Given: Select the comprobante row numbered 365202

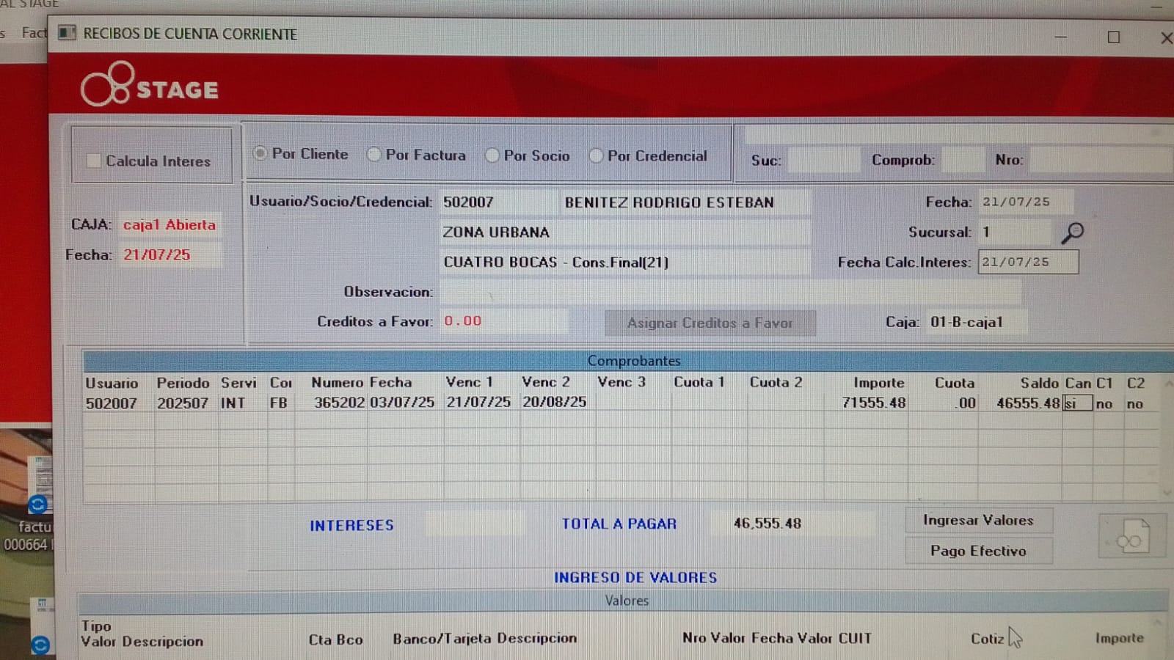Looking at the screenshot, I should coord(339,403).
